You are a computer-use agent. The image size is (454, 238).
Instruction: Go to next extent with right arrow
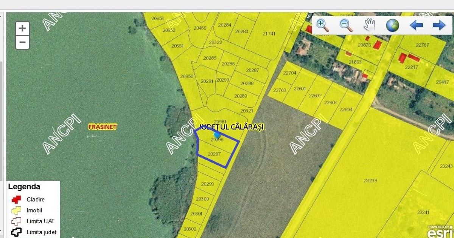pyautogui.click(x=439, y=25)
